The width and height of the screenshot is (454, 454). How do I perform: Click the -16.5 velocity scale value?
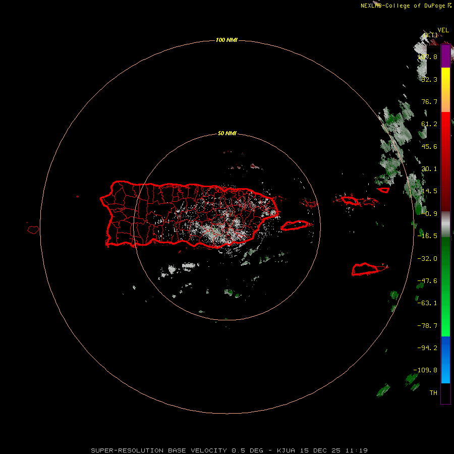[x=427, y=236]
